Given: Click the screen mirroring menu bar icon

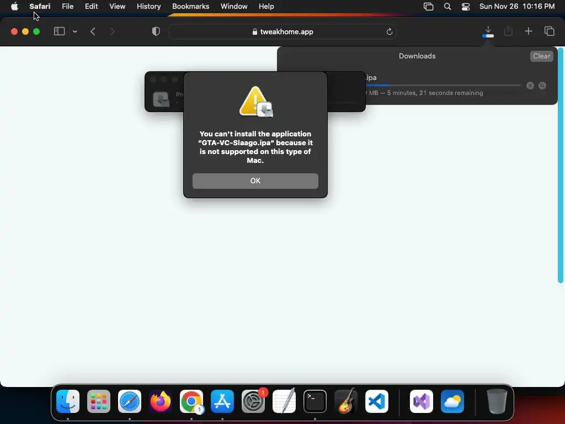Looking at the screenshot, I should [428, 7].
